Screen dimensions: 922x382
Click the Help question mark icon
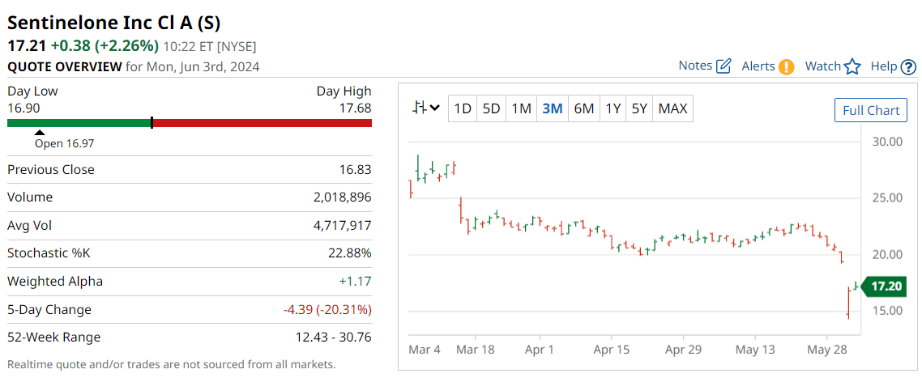tap(908, 67)
